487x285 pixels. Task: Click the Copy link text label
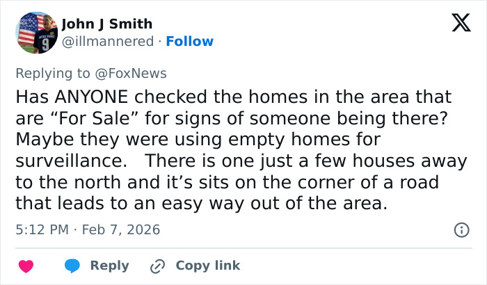tap(207, 266)
